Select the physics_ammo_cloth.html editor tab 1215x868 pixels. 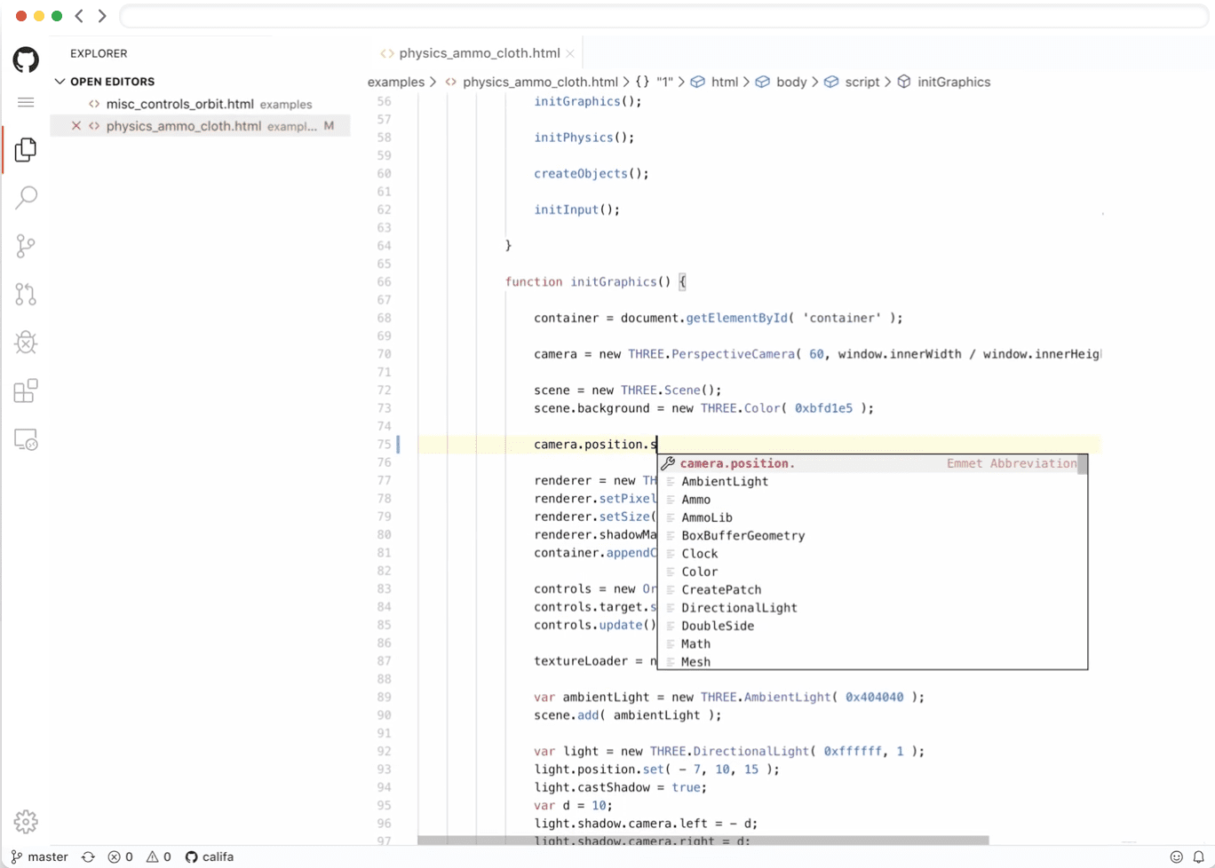480,52
